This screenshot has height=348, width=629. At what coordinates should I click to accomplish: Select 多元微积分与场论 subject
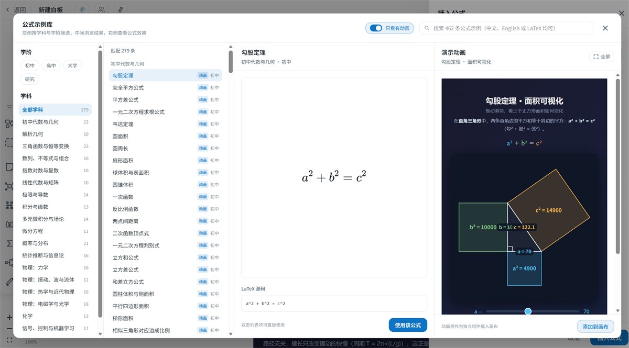pyautogui.click(x=55, y=219)
